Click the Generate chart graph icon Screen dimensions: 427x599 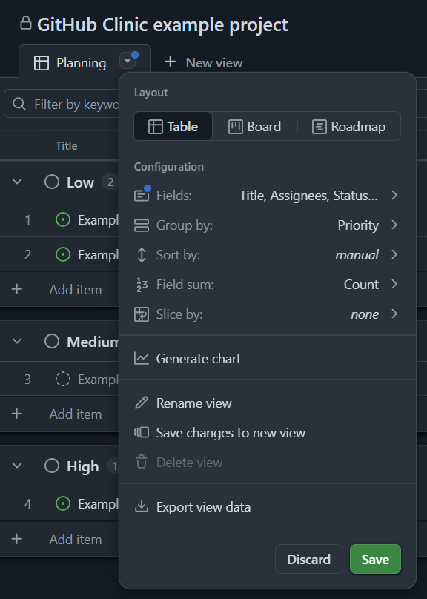(142, 358)
